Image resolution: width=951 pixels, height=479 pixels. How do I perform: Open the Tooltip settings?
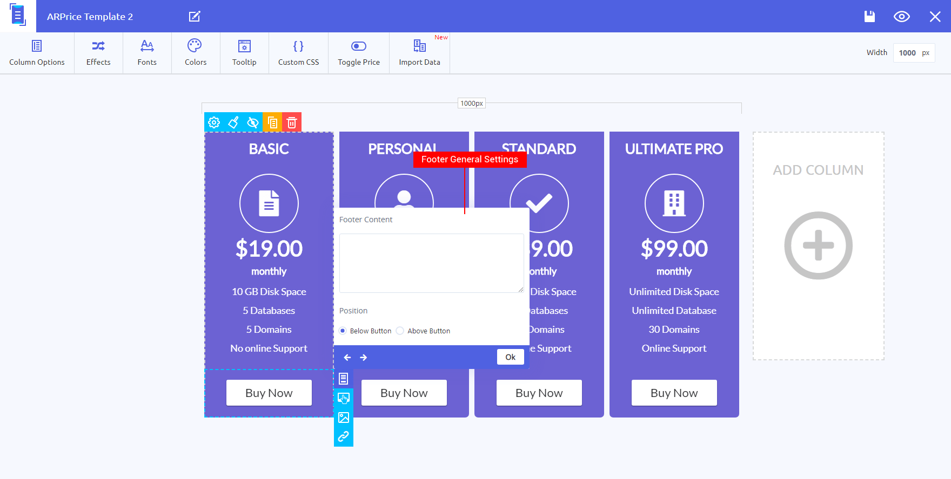click(x=244, y=53)
